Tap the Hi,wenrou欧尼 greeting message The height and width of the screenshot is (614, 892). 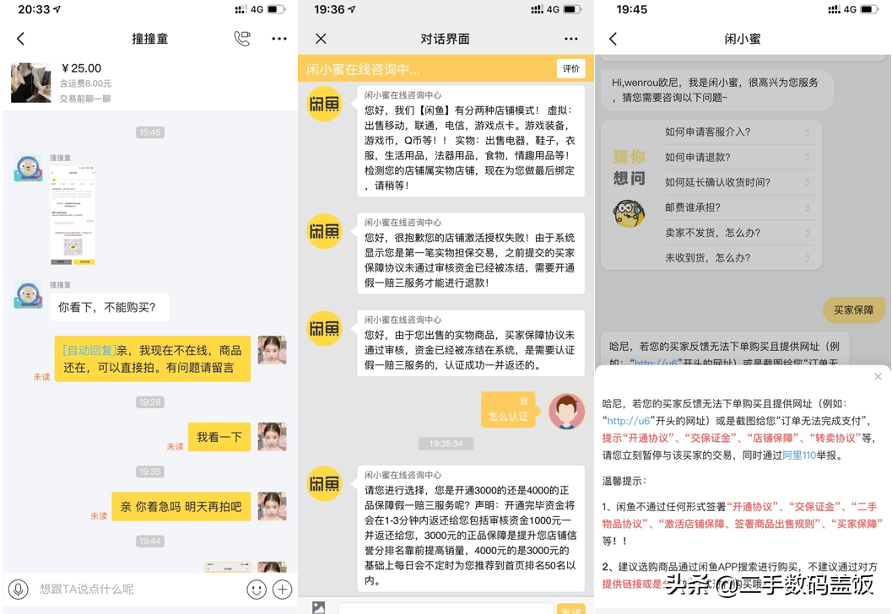(716, 90)
